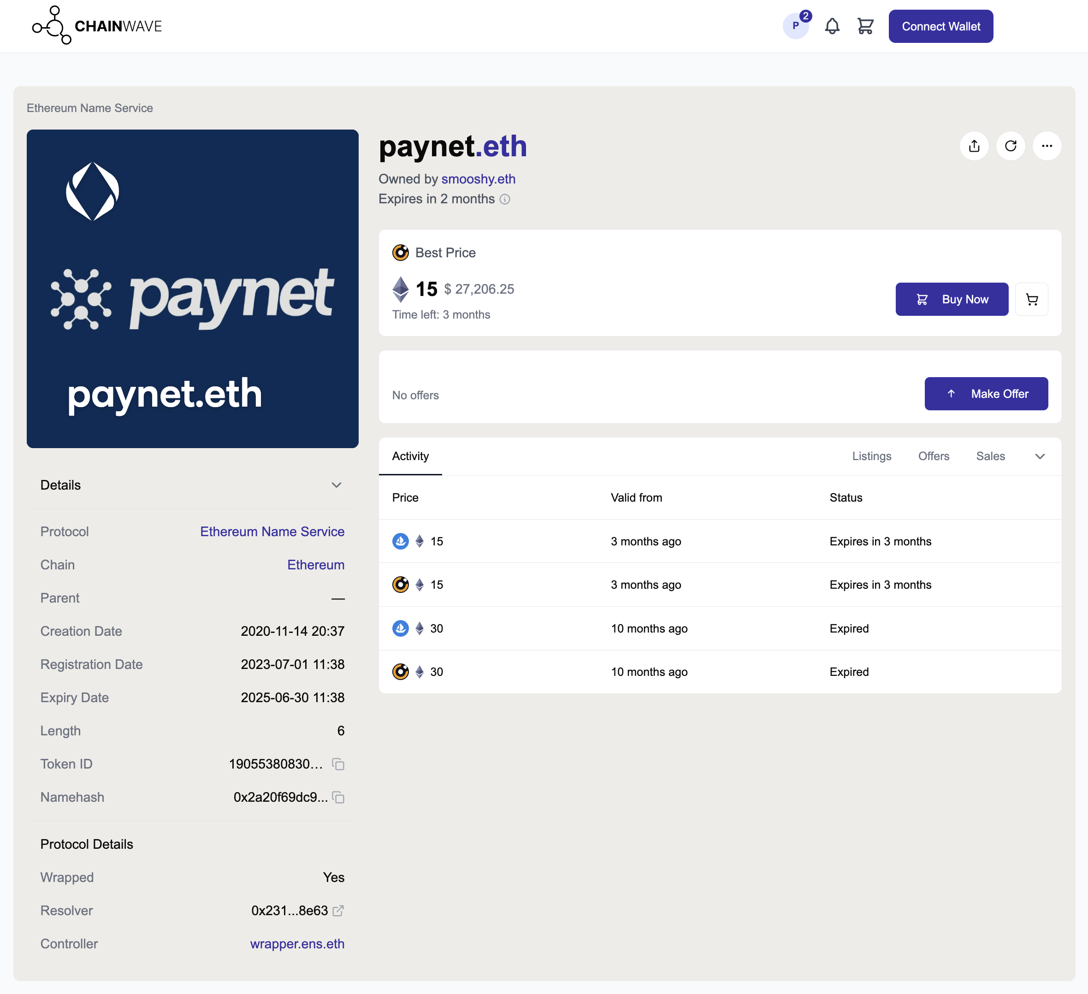
Task: Select the Registration Date value 2023-07-01 11:38
Action: point(292,664)
